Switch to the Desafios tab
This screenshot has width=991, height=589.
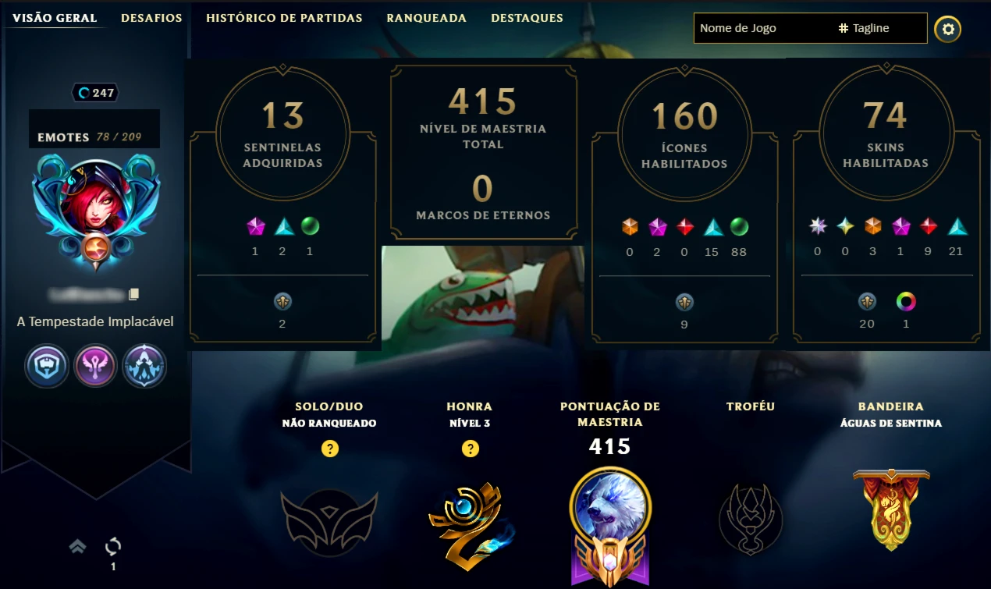coord(151,18)
